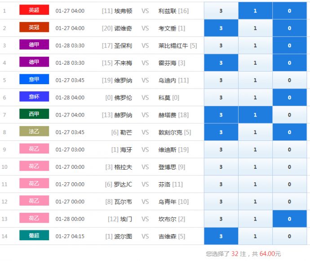Click the home team name 罗达JC
Screen dimensions: 310x261
point(123,184)
